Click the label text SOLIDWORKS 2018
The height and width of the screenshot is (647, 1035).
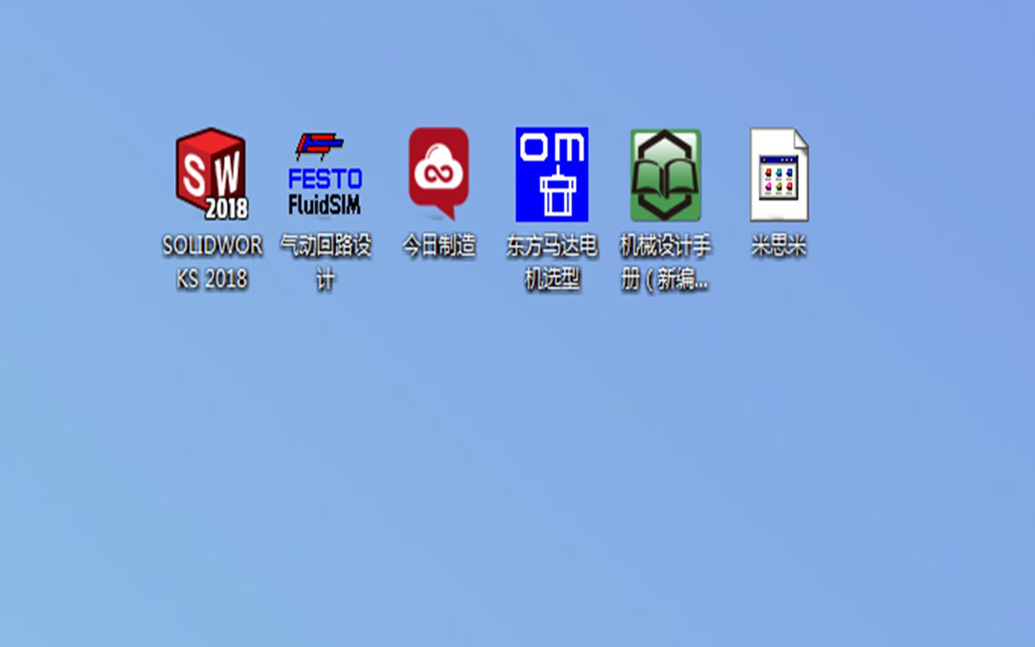[212, 262]
